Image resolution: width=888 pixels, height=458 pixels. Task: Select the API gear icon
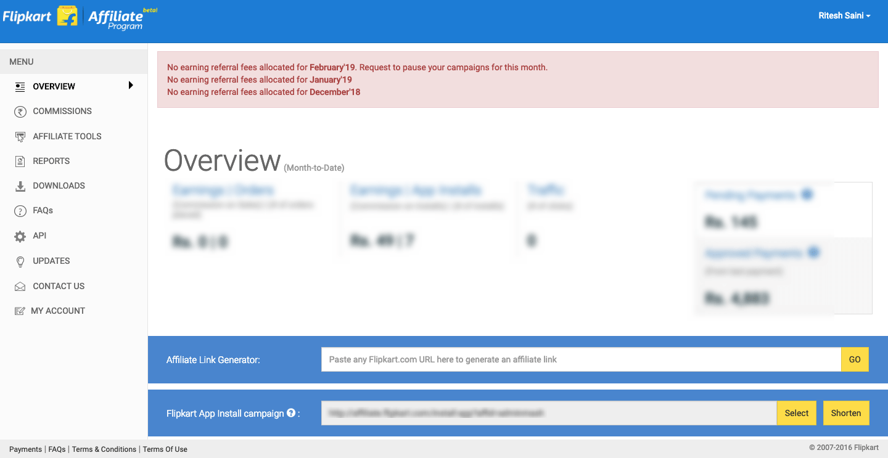click(x=19, y=235)
